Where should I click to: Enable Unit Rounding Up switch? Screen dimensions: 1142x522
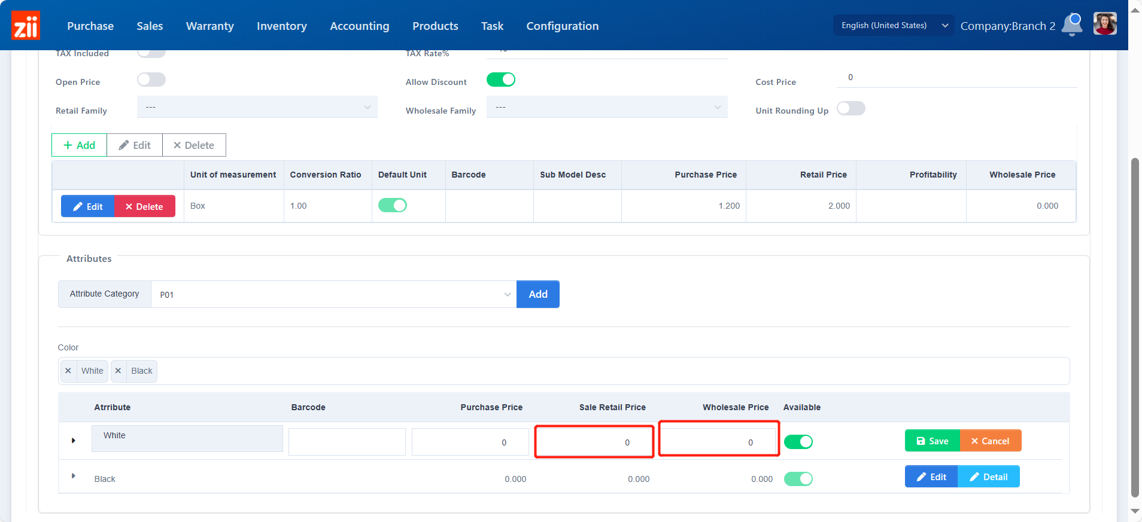coord(851,108)
